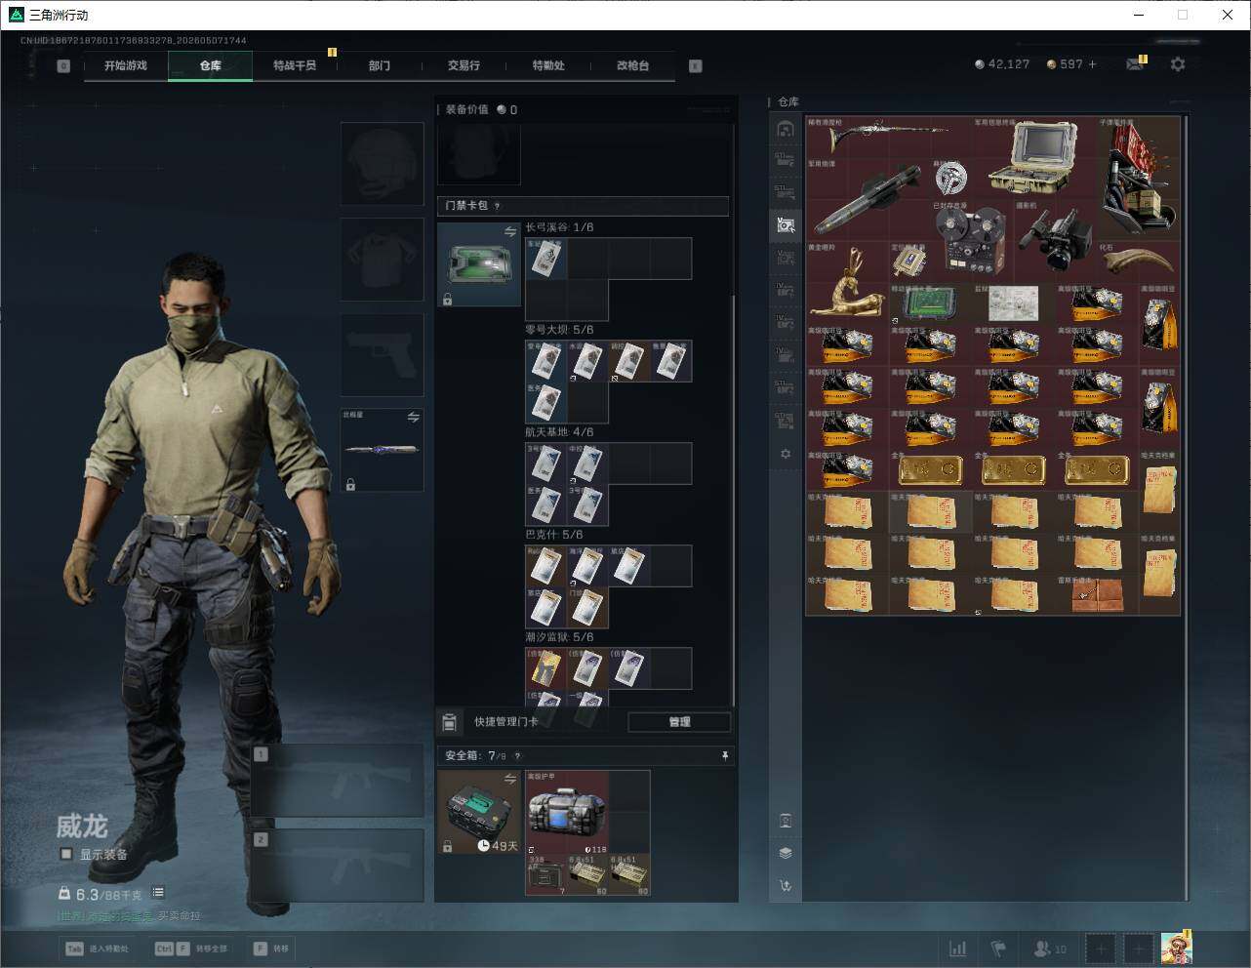Select the 摄影机 camera item
The height and width of the screenshot is (968, 1251).
1055,241
